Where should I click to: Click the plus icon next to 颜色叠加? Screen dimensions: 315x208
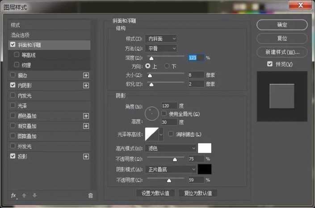pyautogui.click(x=86, y=116)
